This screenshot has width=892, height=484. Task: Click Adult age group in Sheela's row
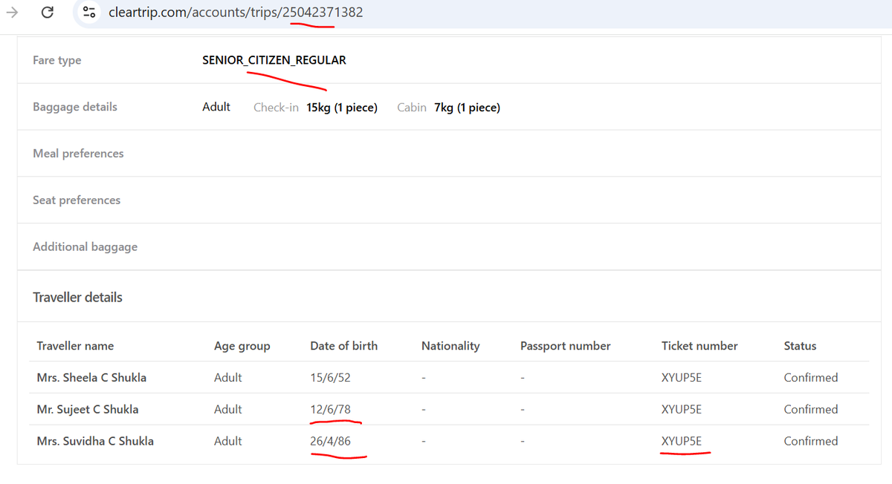point(228,378)
